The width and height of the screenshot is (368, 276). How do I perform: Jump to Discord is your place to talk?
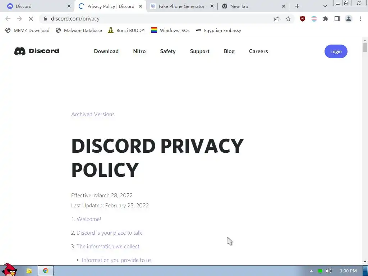click(x=109, y=233)
